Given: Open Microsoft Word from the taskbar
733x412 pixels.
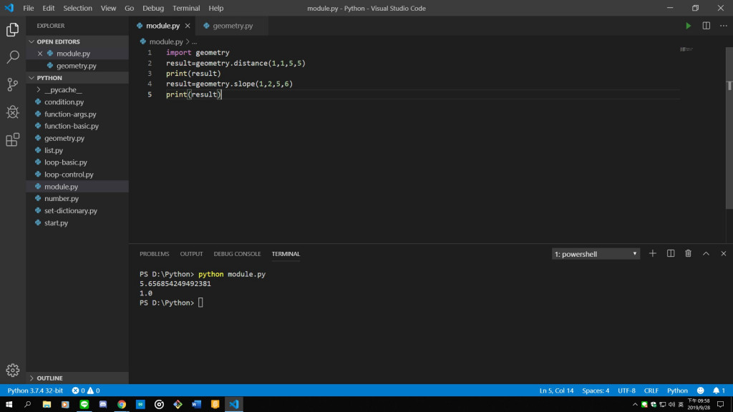Looking at the screenshot, I should (196, 405).
